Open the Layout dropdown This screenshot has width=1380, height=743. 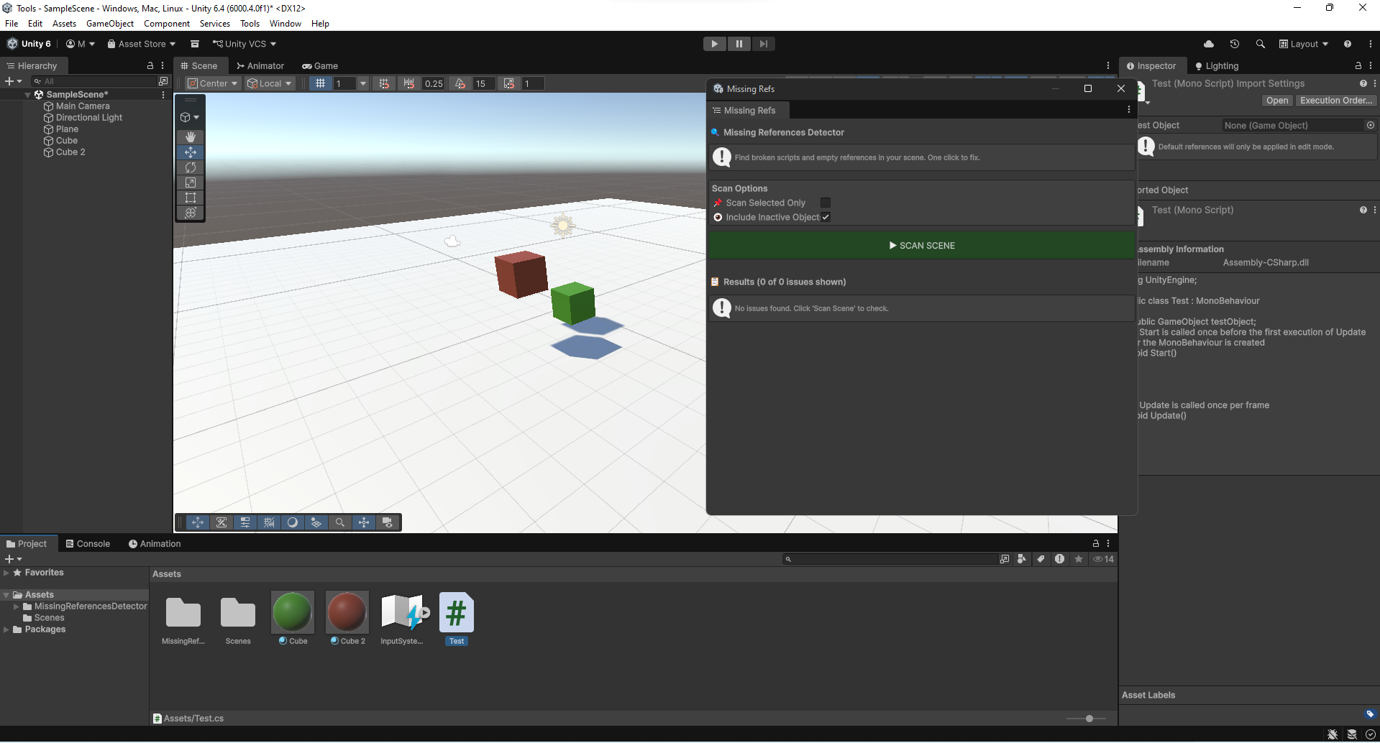click(x=1304, y=44)
